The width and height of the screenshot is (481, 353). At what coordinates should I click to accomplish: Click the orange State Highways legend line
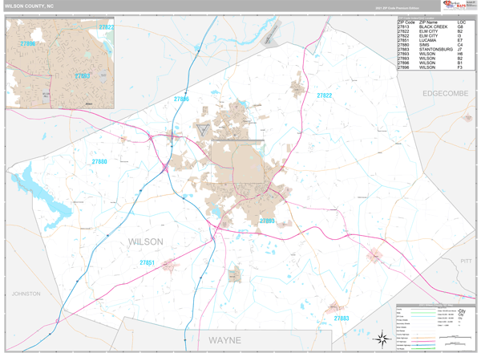point(423,338)
